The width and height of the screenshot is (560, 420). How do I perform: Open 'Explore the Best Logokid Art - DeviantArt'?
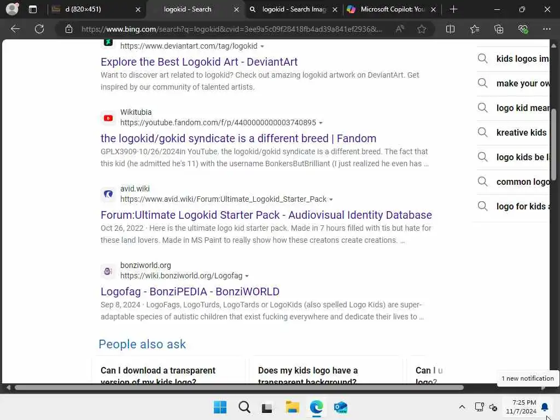tap(199, 62)
